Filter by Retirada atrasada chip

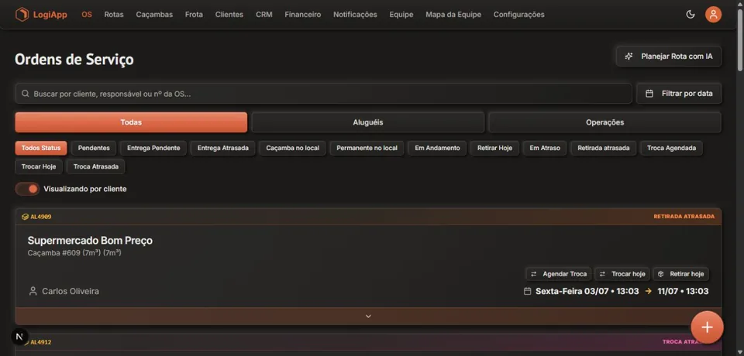point(604,148)
